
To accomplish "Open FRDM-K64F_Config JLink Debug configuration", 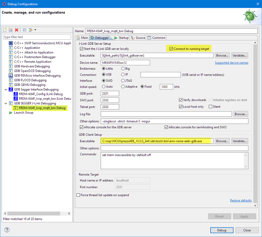I will click(x=41, y=94).
